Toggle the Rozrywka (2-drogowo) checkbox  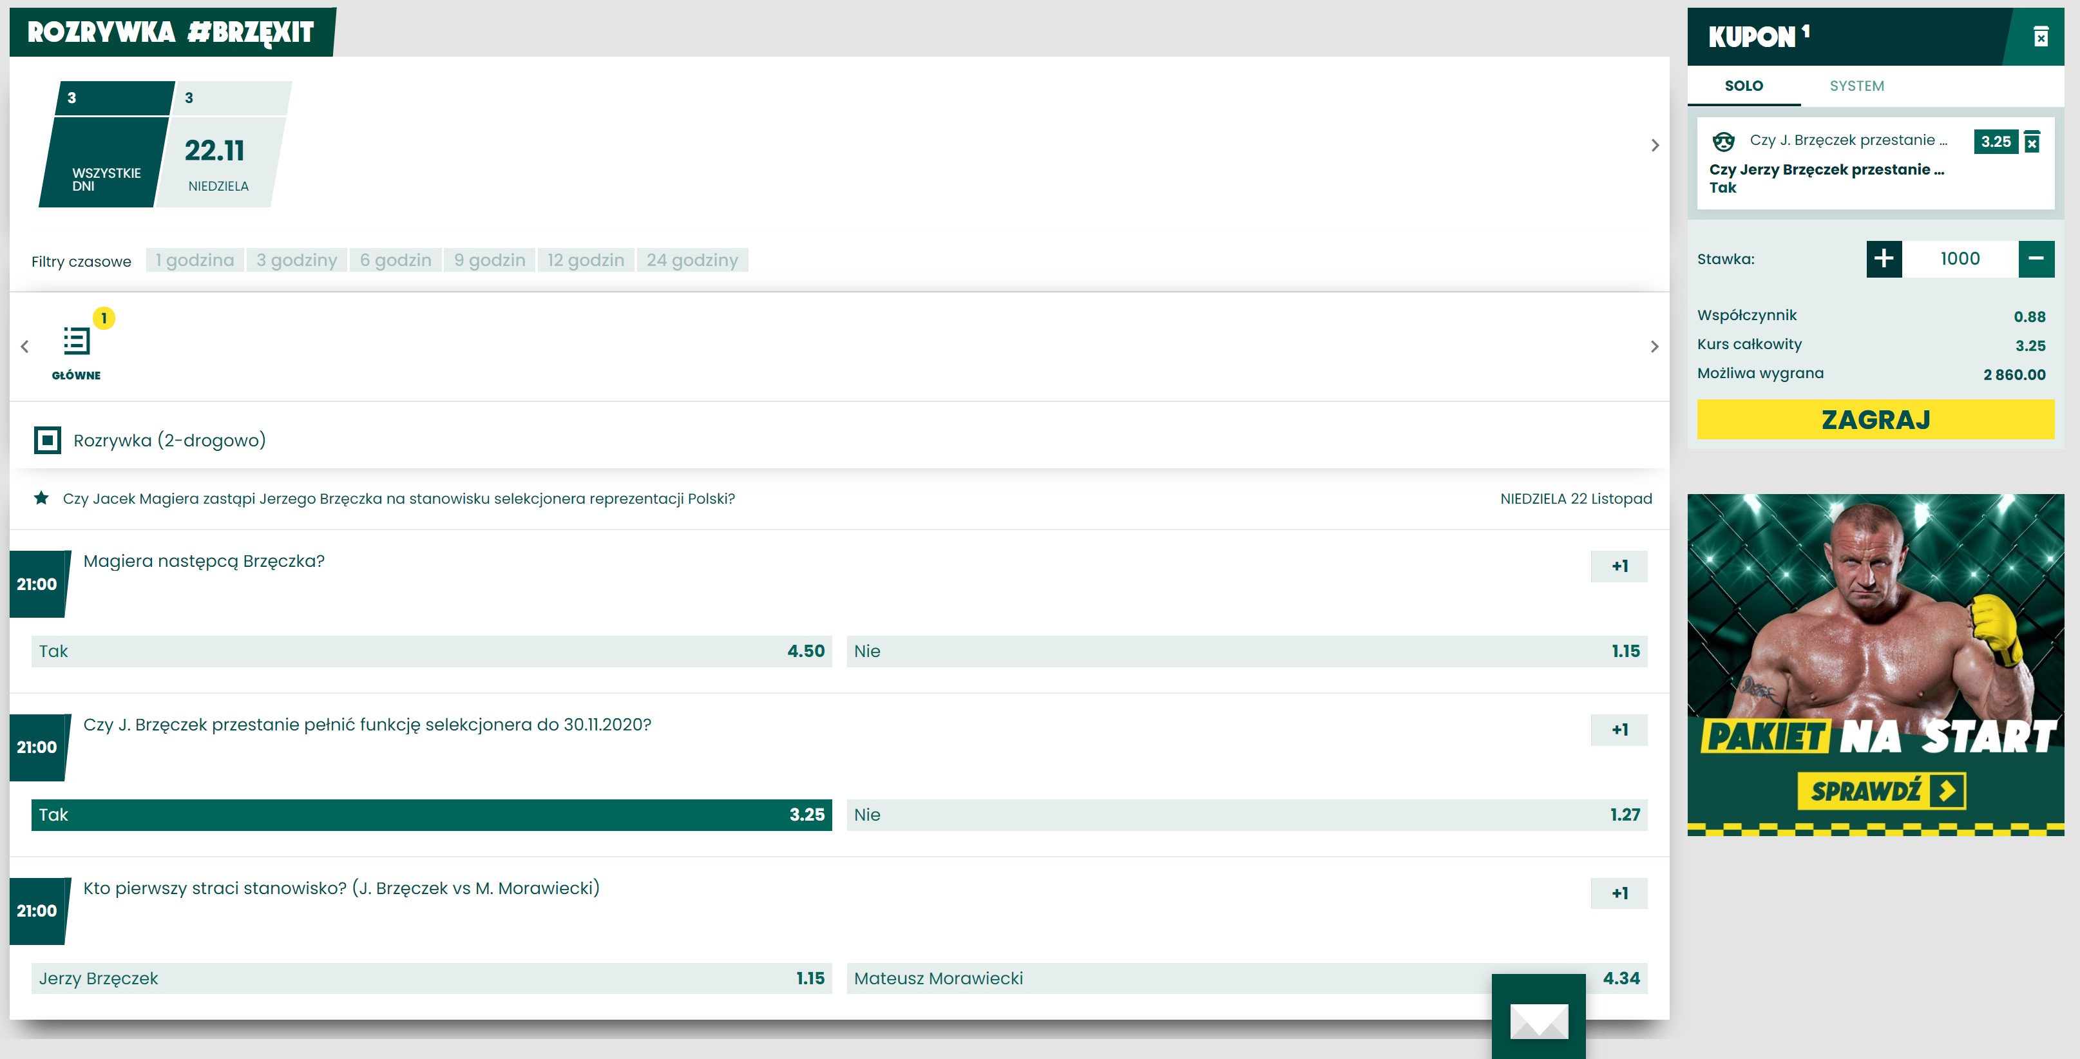pos(48,440)
